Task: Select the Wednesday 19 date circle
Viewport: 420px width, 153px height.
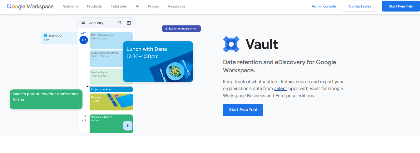Action: pos(83,40)
